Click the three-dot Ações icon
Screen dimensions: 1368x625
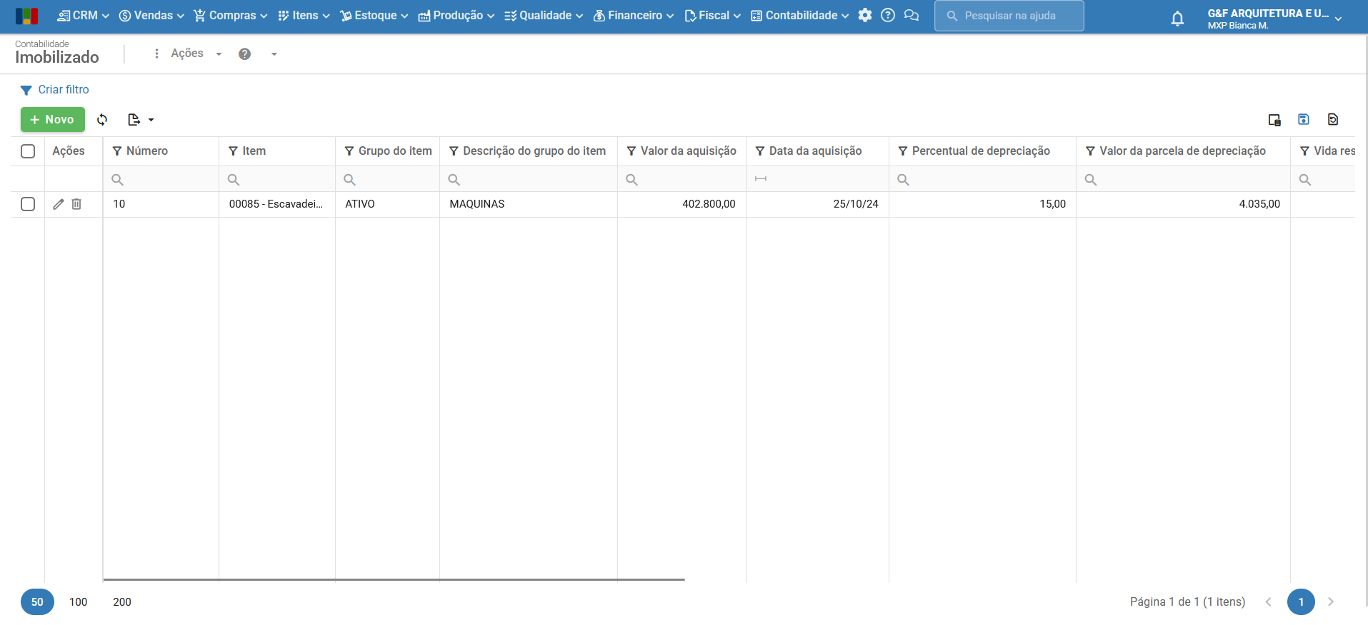pos(156,54)
